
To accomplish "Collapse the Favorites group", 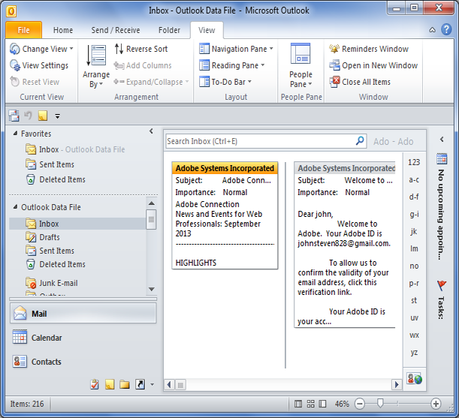I will click(x=15, y=134).
